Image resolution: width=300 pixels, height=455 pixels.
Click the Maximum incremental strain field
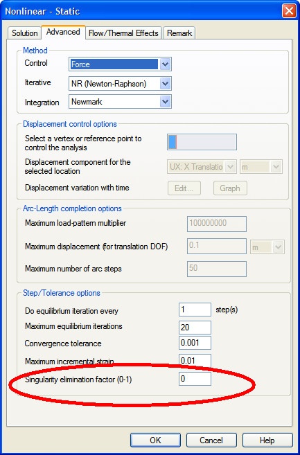[x=195, y=360]
